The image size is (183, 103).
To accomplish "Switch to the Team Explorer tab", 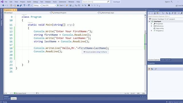I will pos(166,60).
